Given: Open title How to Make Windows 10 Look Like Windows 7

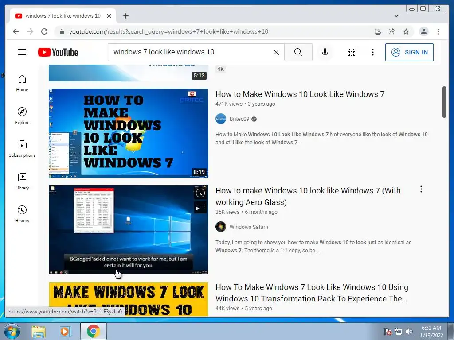Looking at the screenshot, I should (x=300, y=94).
